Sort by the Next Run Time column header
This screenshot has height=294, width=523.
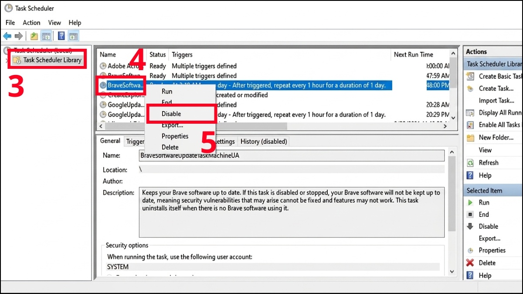(420, 54)
